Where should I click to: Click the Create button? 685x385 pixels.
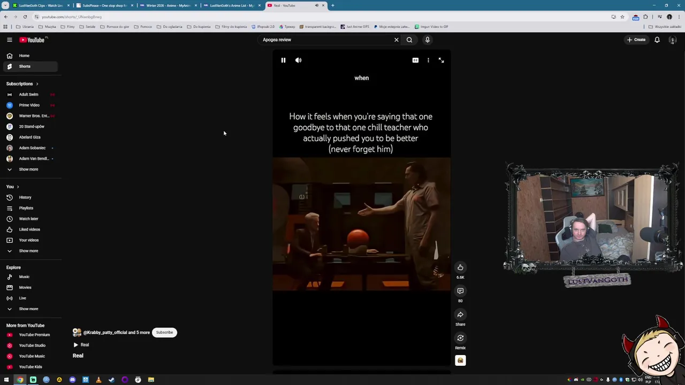click(636, 40)
